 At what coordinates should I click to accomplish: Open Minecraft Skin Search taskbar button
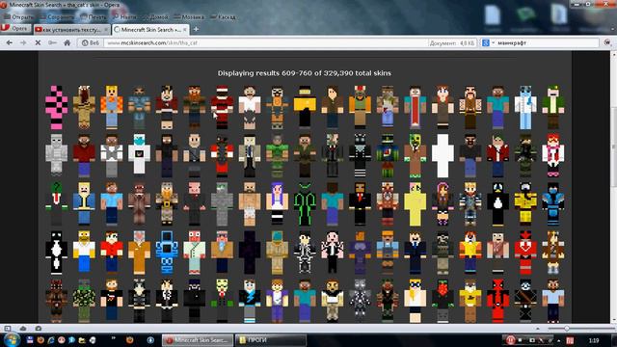tap(198, 340)
